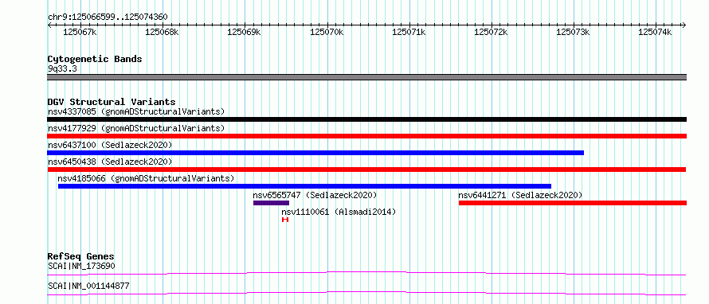Click the 125074k ruler tick label
The height and width of the screenshot is (304, 709).
(655, 32)
